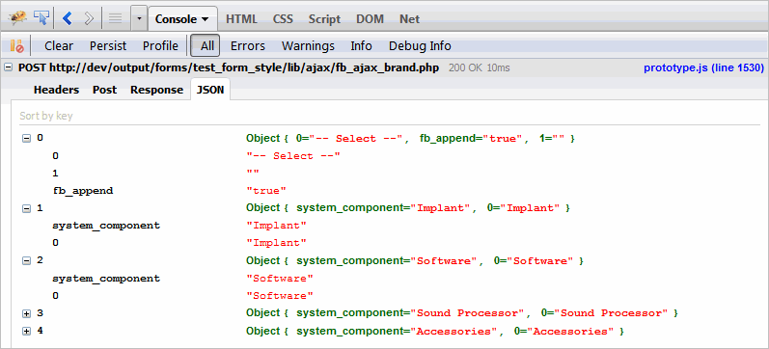Image resolution: width=769 pixels, height=349 pixels.
Task: Click the Firebug bug icon
Action: [x=17, y=18]
